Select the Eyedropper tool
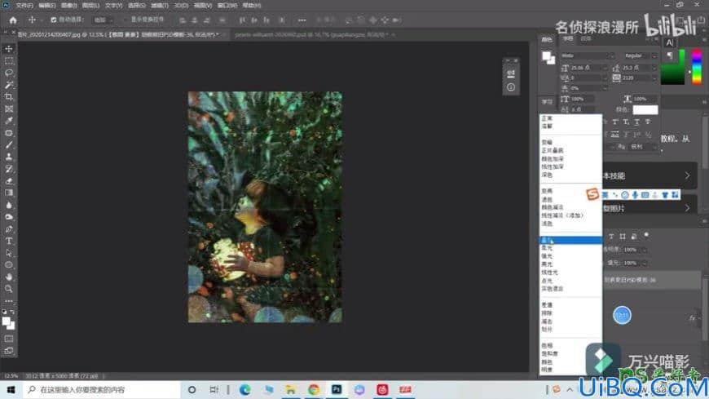This screenshot has height=399, width=709. (x=9, y=121)
